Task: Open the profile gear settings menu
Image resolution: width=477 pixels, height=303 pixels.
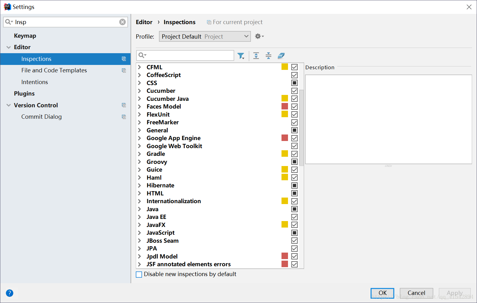Action: pyautogui.click(x=259, y=36)
